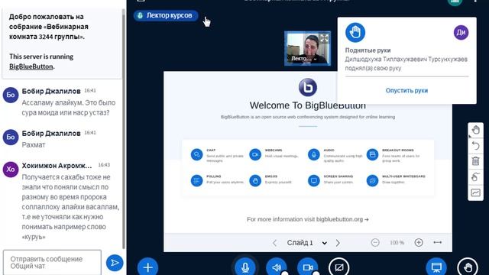The height and width of the screenshot is (275, 489).
Task: Toggle the audio speaker button
Action: [277, 267]
